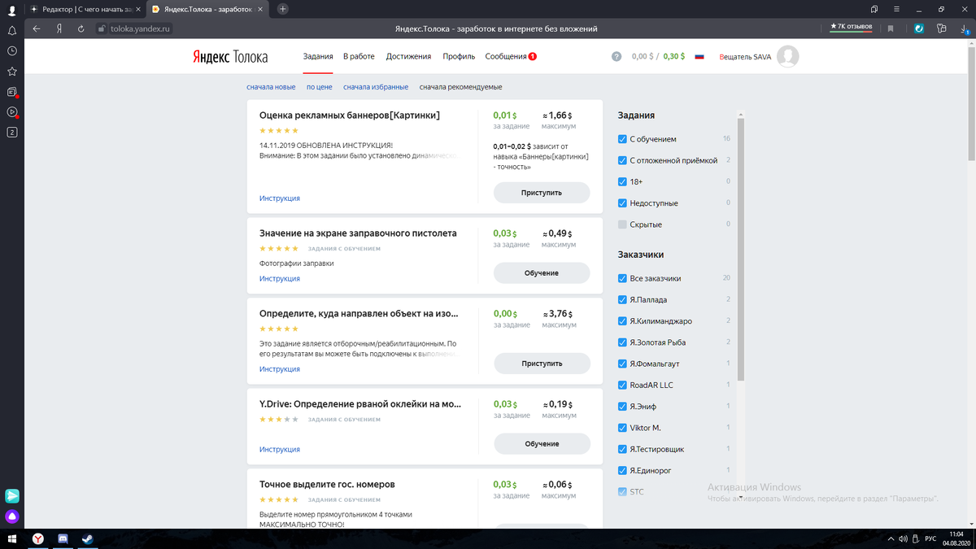Click the site lock security icon
This screenshot has height=549, width=976.
click(x=102, y=28)
